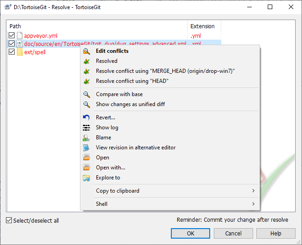Toggle the Select/deselect all checkbox
This screenshot has width=302, height=245.
[9, 220]
